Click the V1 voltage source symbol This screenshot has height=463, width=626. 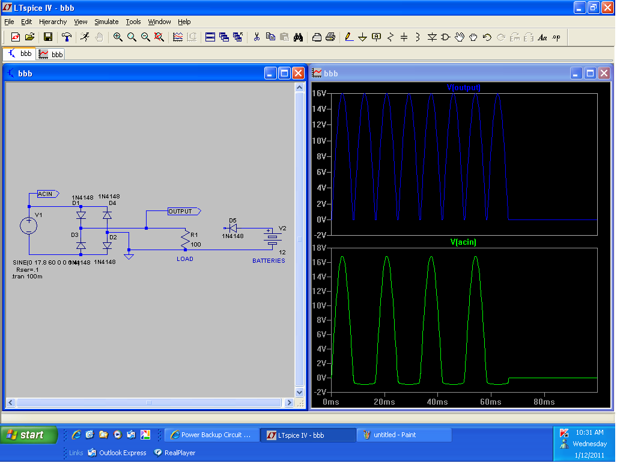[29, 225]
